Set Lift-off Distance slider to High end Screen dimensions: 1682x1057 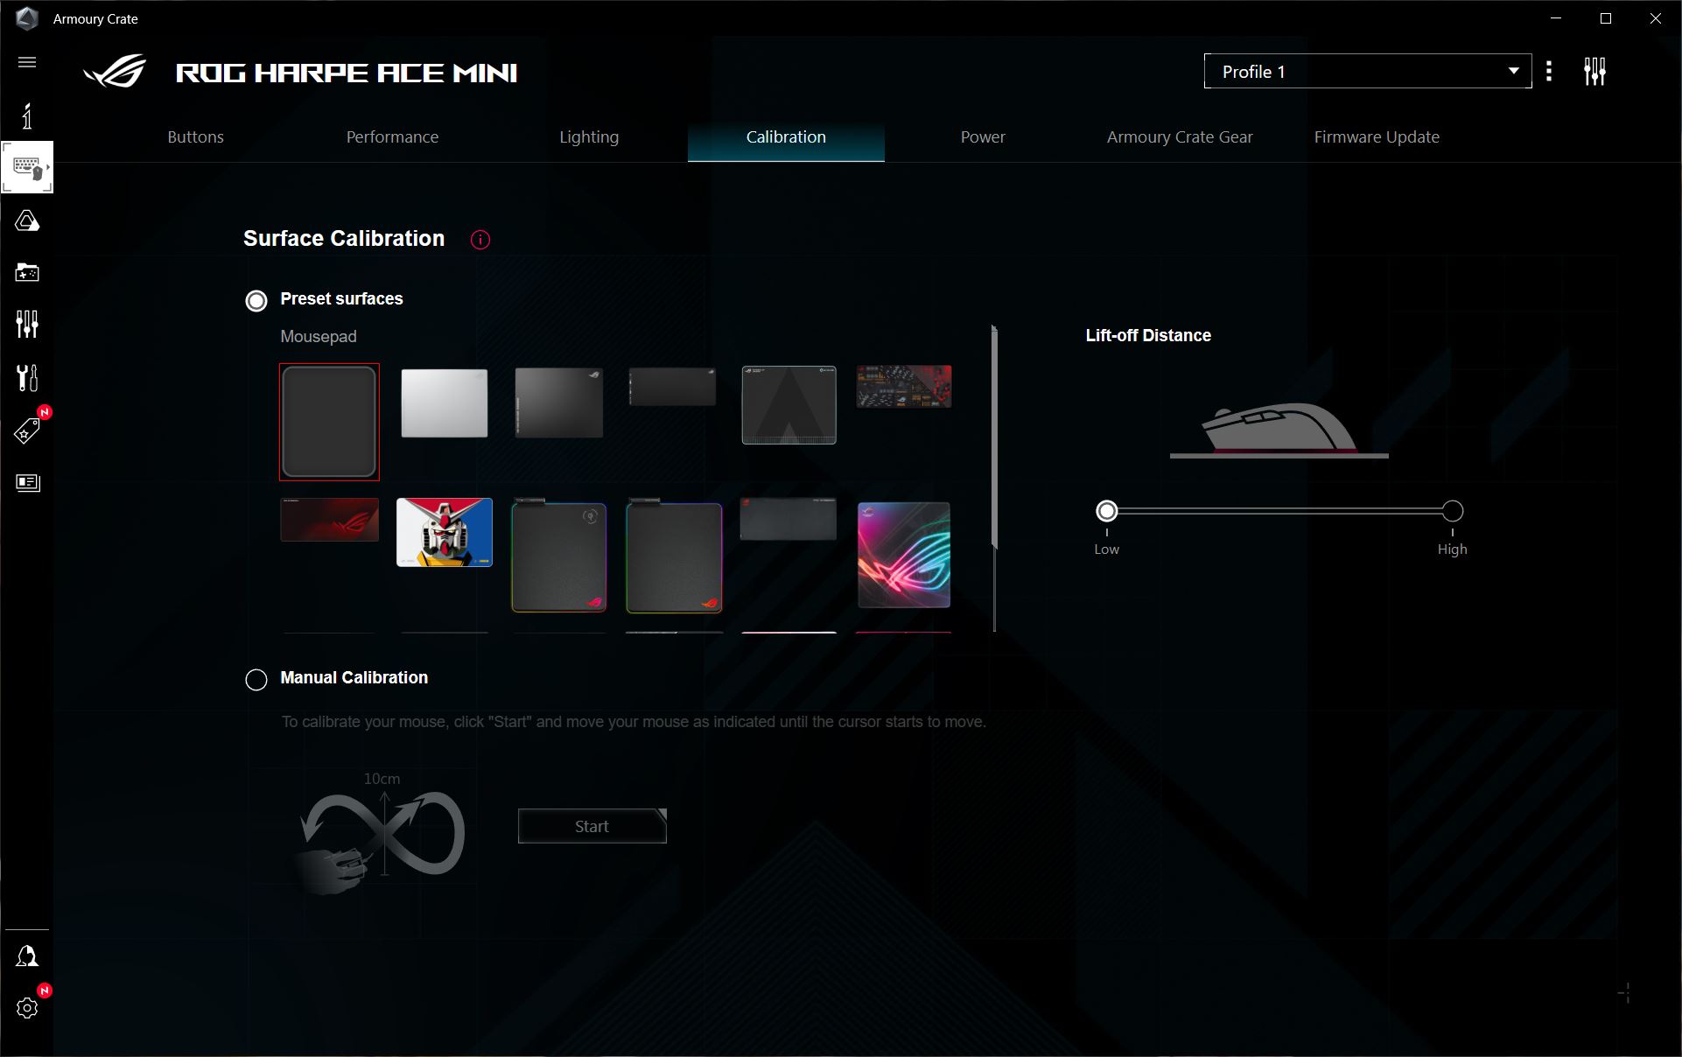click(x=1453, y=511)
